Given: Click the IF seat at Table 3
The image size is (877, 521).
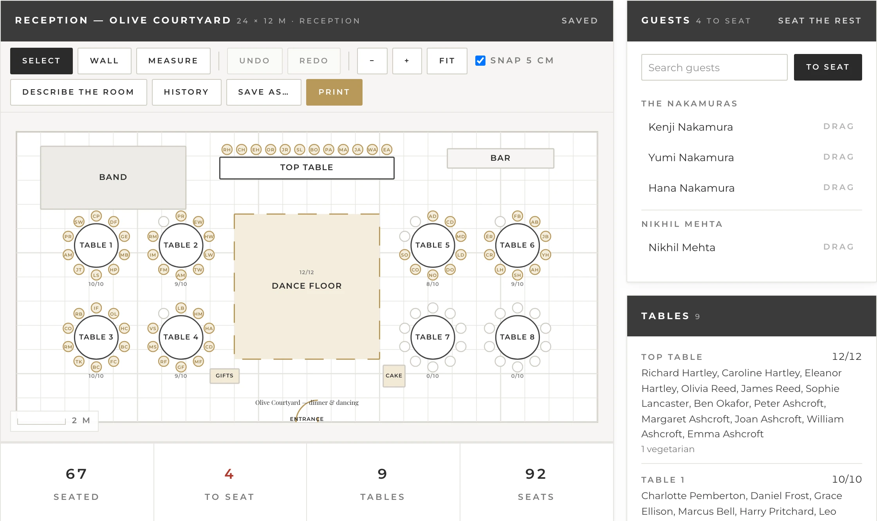Looking at the screenshot, I should pos(96,308).
